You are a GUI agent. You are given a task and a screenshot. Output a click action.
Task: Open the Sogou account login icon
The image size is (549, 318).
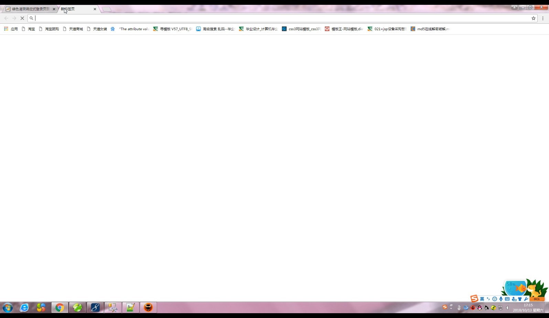point(514,299)
